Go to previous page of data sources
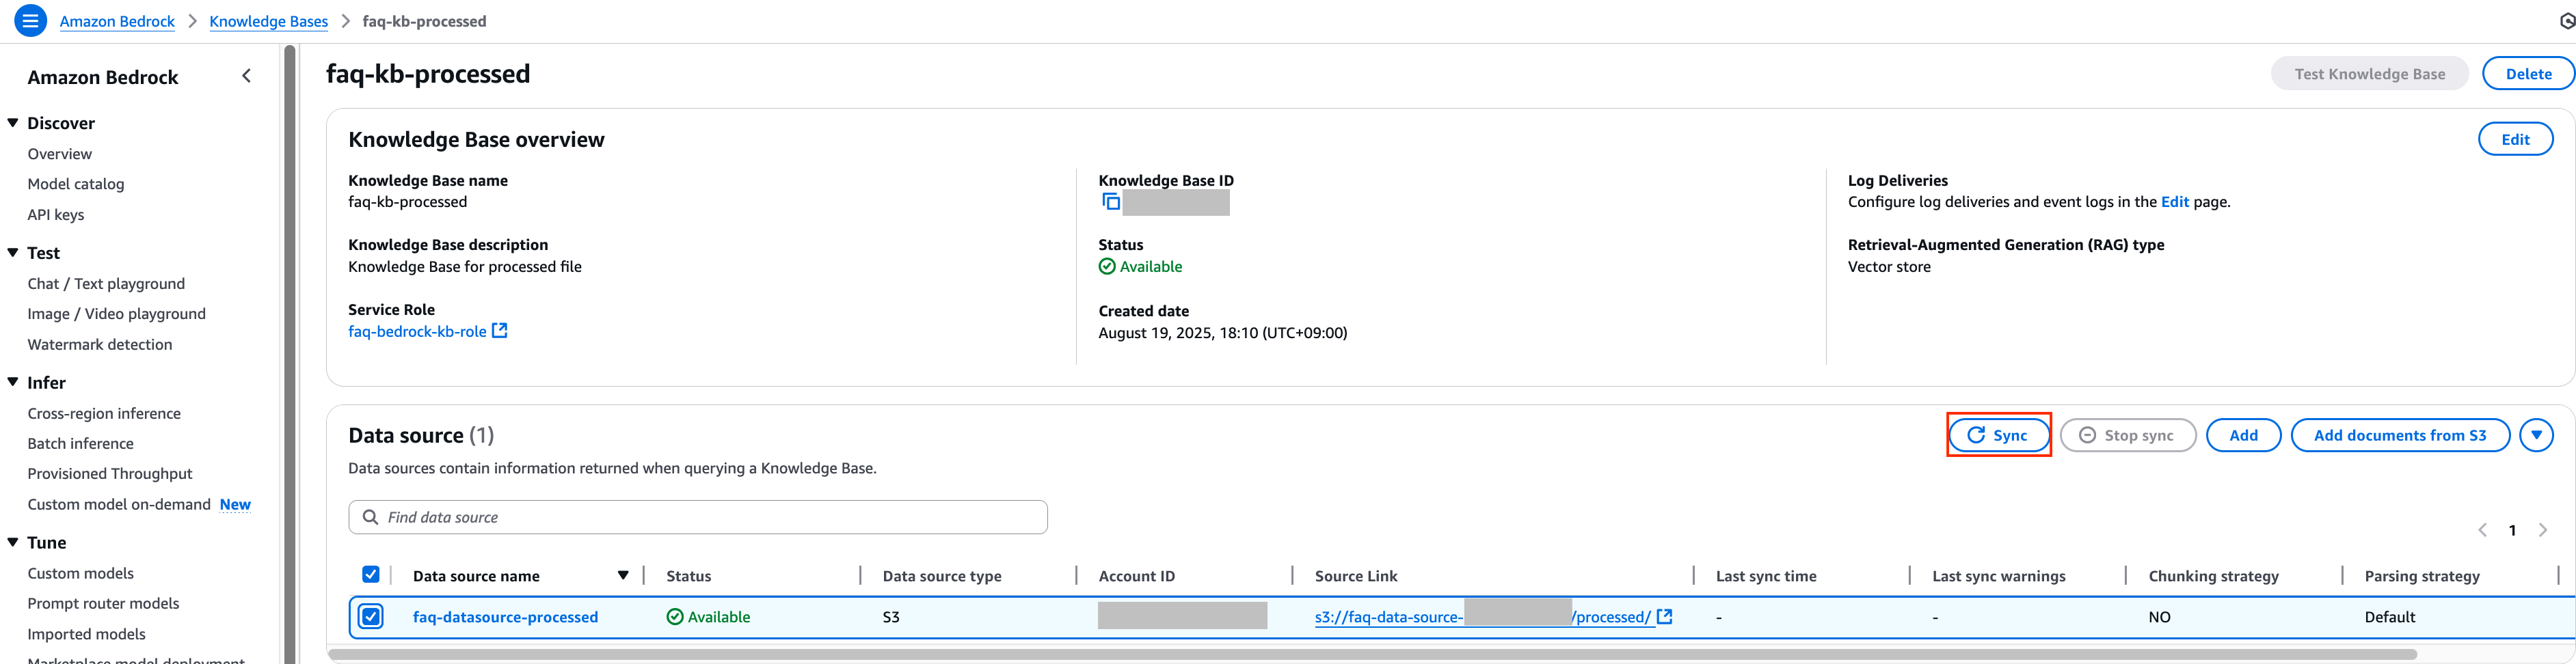The image size is (2576, 664). click(2482, 530)
